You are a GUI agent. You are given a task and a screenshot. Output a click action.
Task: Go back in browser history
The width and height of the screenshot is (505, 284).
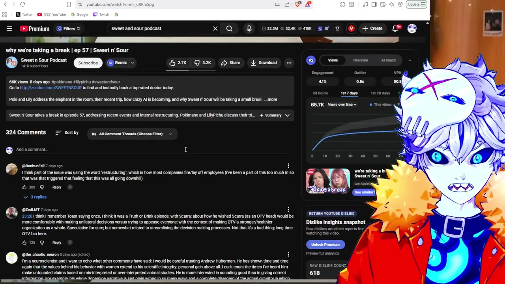(5, 4)
